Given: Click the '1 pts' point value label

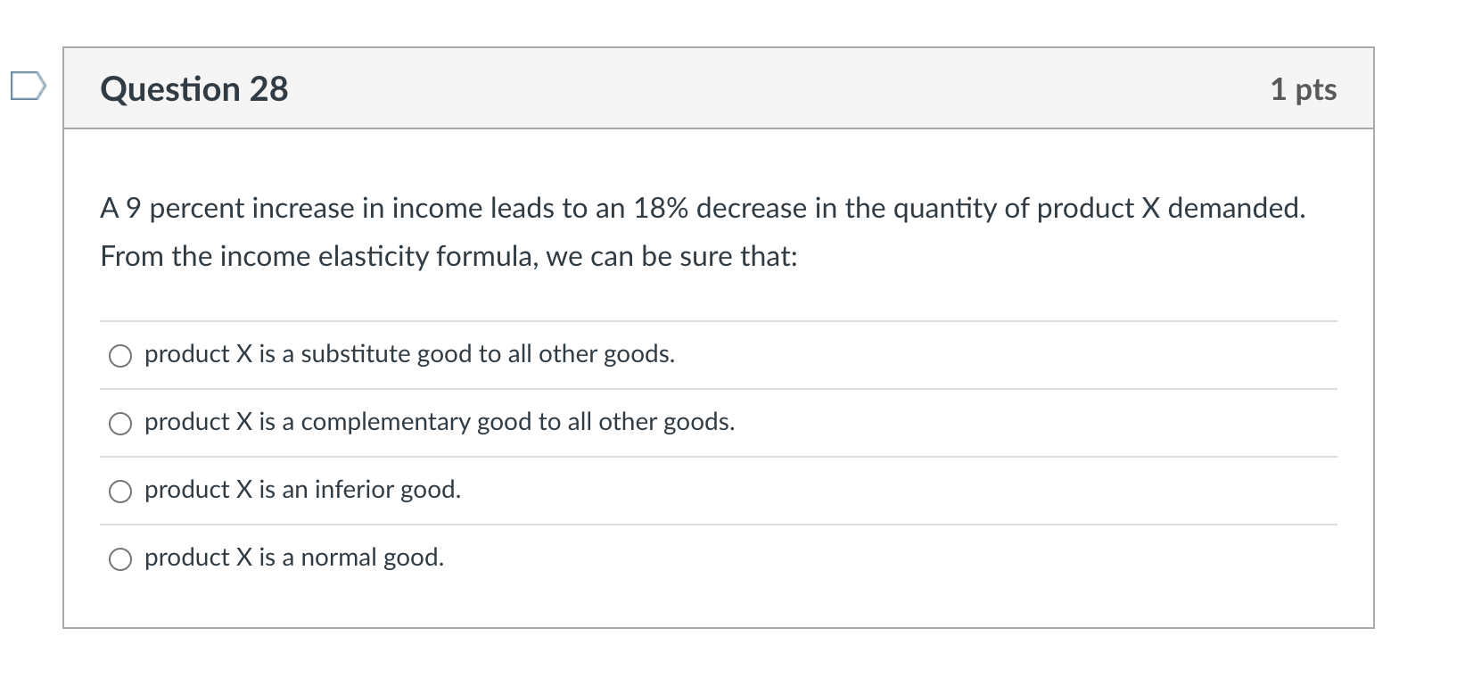Looking at the screenshot, I should [1304, 89].
